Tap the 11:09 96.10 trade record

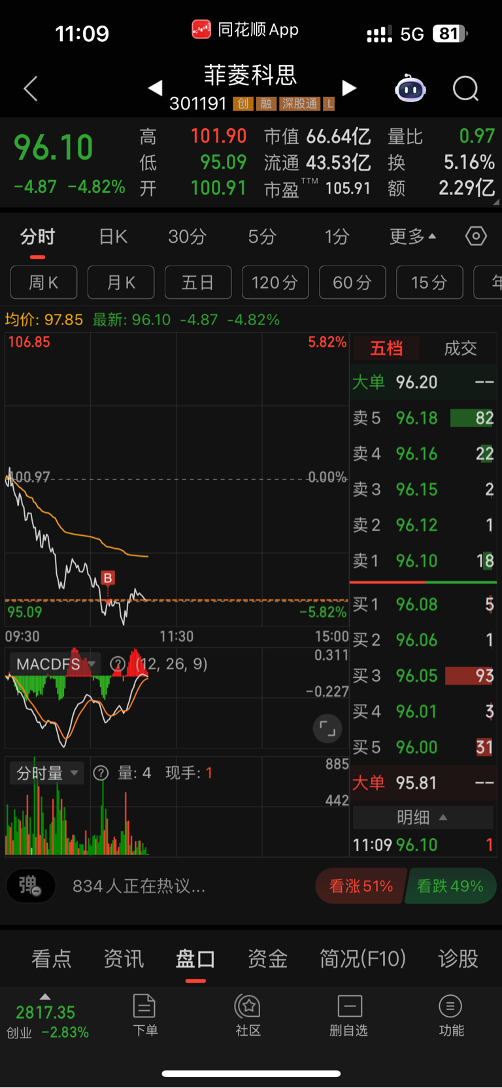423,845
